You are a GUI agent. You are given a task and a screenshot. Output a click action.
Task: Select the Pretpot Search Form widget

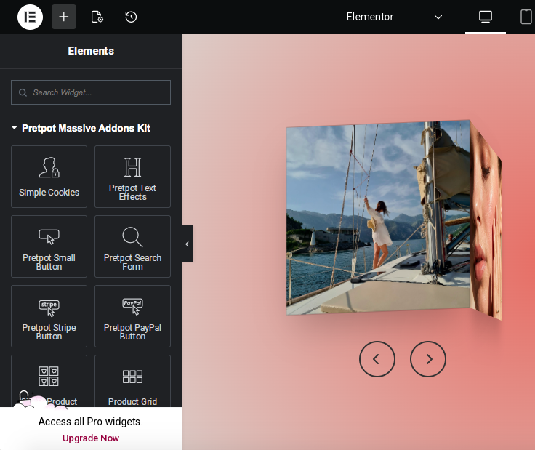132,246
